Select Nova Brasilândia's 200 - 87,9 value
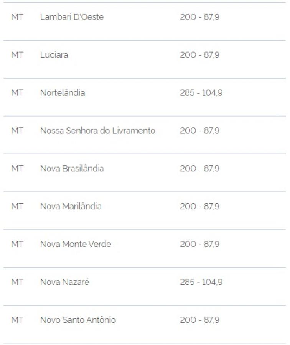Screen dimensions: 290x345 click(x=199, y=168)
